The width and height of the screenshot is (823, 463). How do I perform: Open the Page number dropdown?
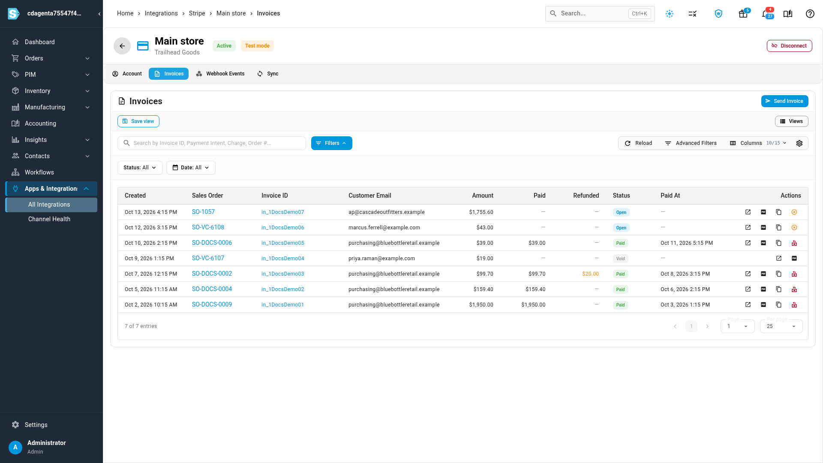tap(737, 326)
